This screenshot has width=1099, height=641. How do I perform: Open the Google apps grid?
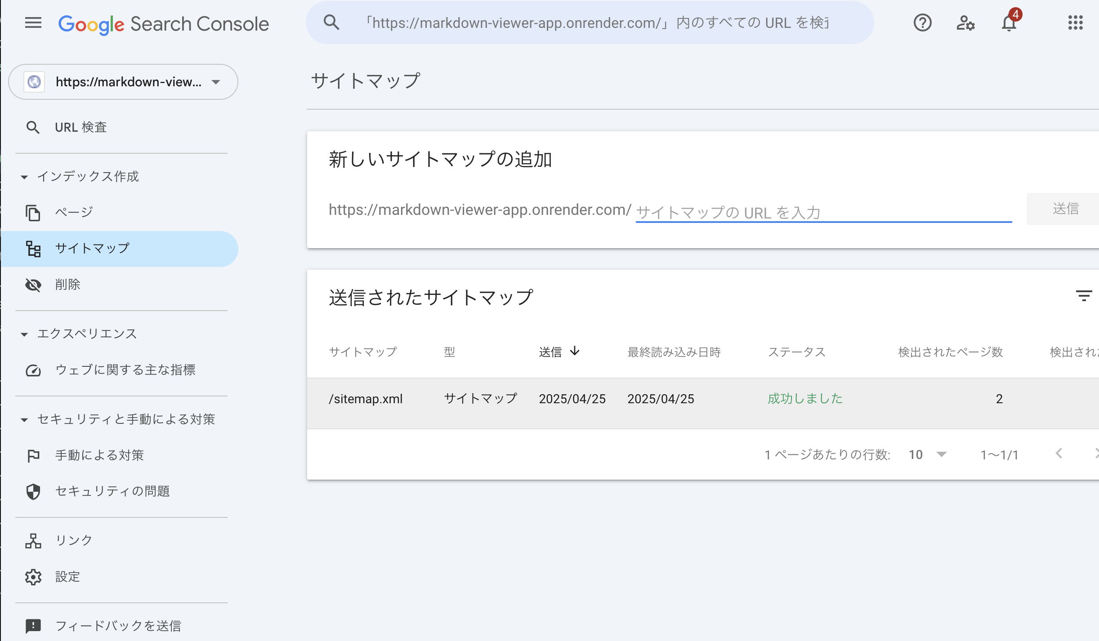pyautogui.click(x=1075, y=22)
